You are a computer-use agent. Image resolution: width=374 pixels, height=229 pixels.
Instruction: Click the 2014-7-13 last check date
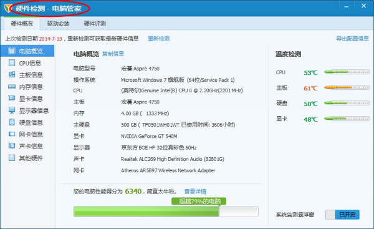coord(50,39)
